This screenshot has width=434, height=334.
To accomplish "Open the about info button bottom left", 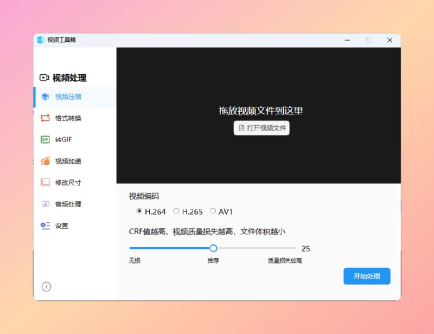I will click(47, 286).
